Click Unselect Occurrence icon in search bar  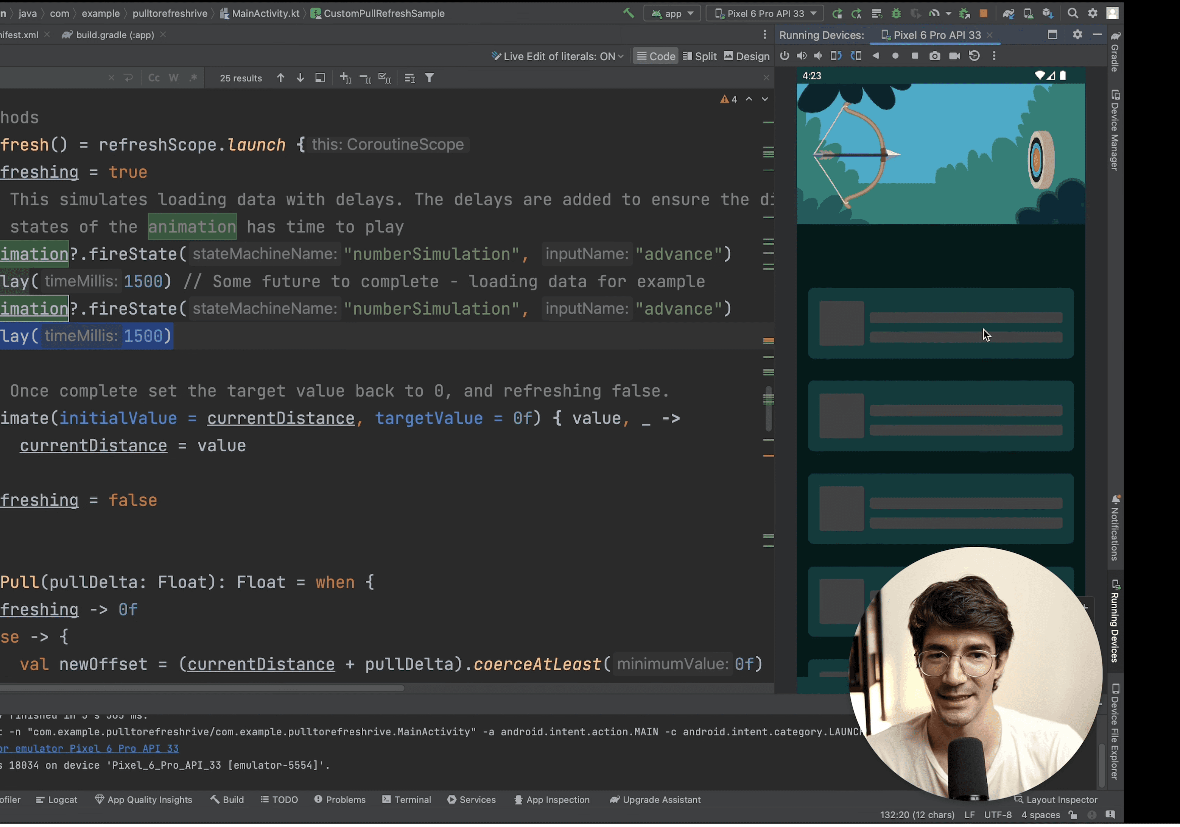pos(366,78)
